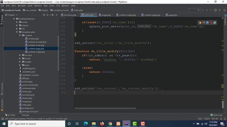Viewport: 227px width, 127px height.
Task: Open the Database side panel
Action: point(226,20)
